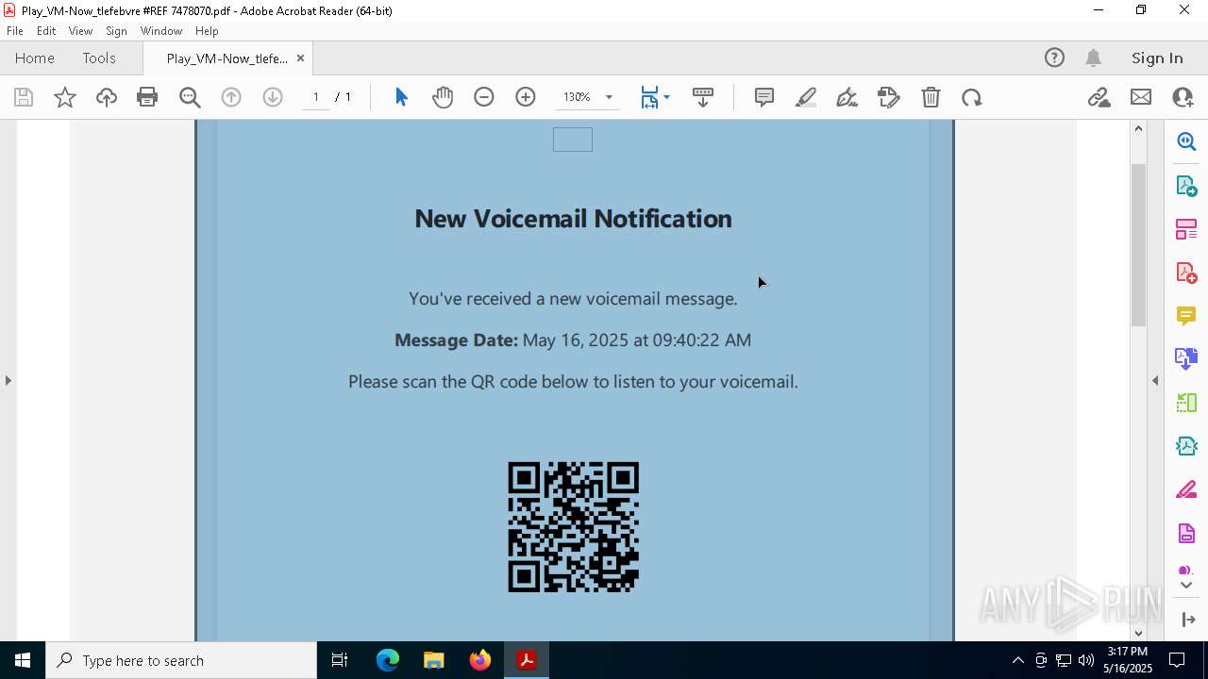The height and width of the screenshot is (679, 1208).
Task: Open the purple document tool in right pane
Action: click(1186, 534)
